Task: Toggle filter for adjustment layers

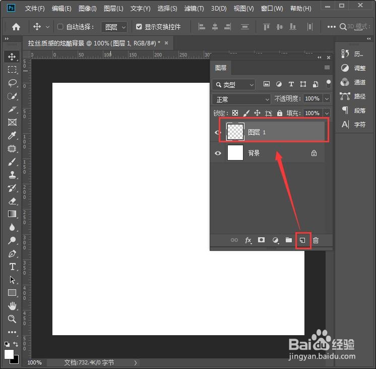Action: pos(279,84)
